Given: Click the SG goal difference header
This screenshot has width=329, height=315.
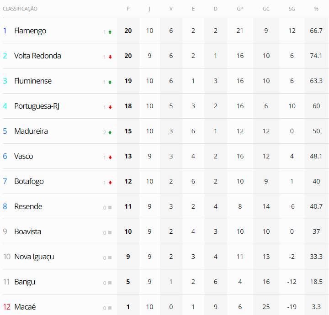Looking at the screenshot, I should pos(292,9).
